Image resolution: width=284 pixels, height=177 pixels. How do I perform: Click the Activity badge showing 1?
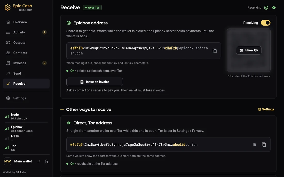click(x=44, y=32)
